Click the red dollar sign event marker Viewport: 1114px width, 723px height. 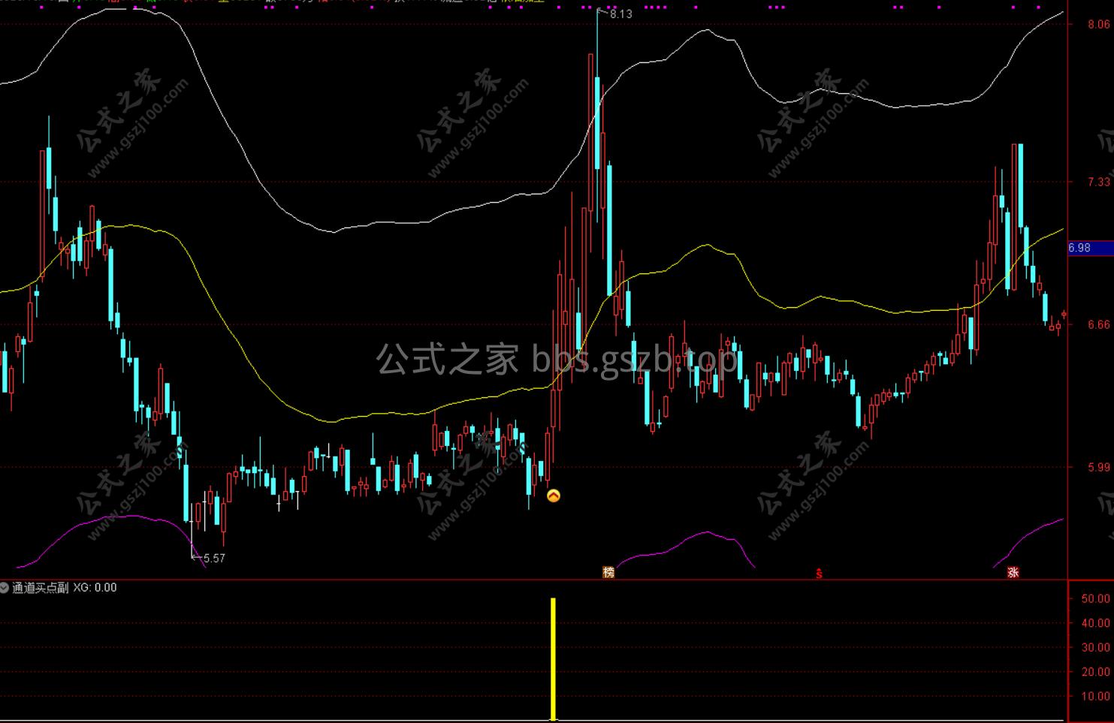tap(819, 574)
